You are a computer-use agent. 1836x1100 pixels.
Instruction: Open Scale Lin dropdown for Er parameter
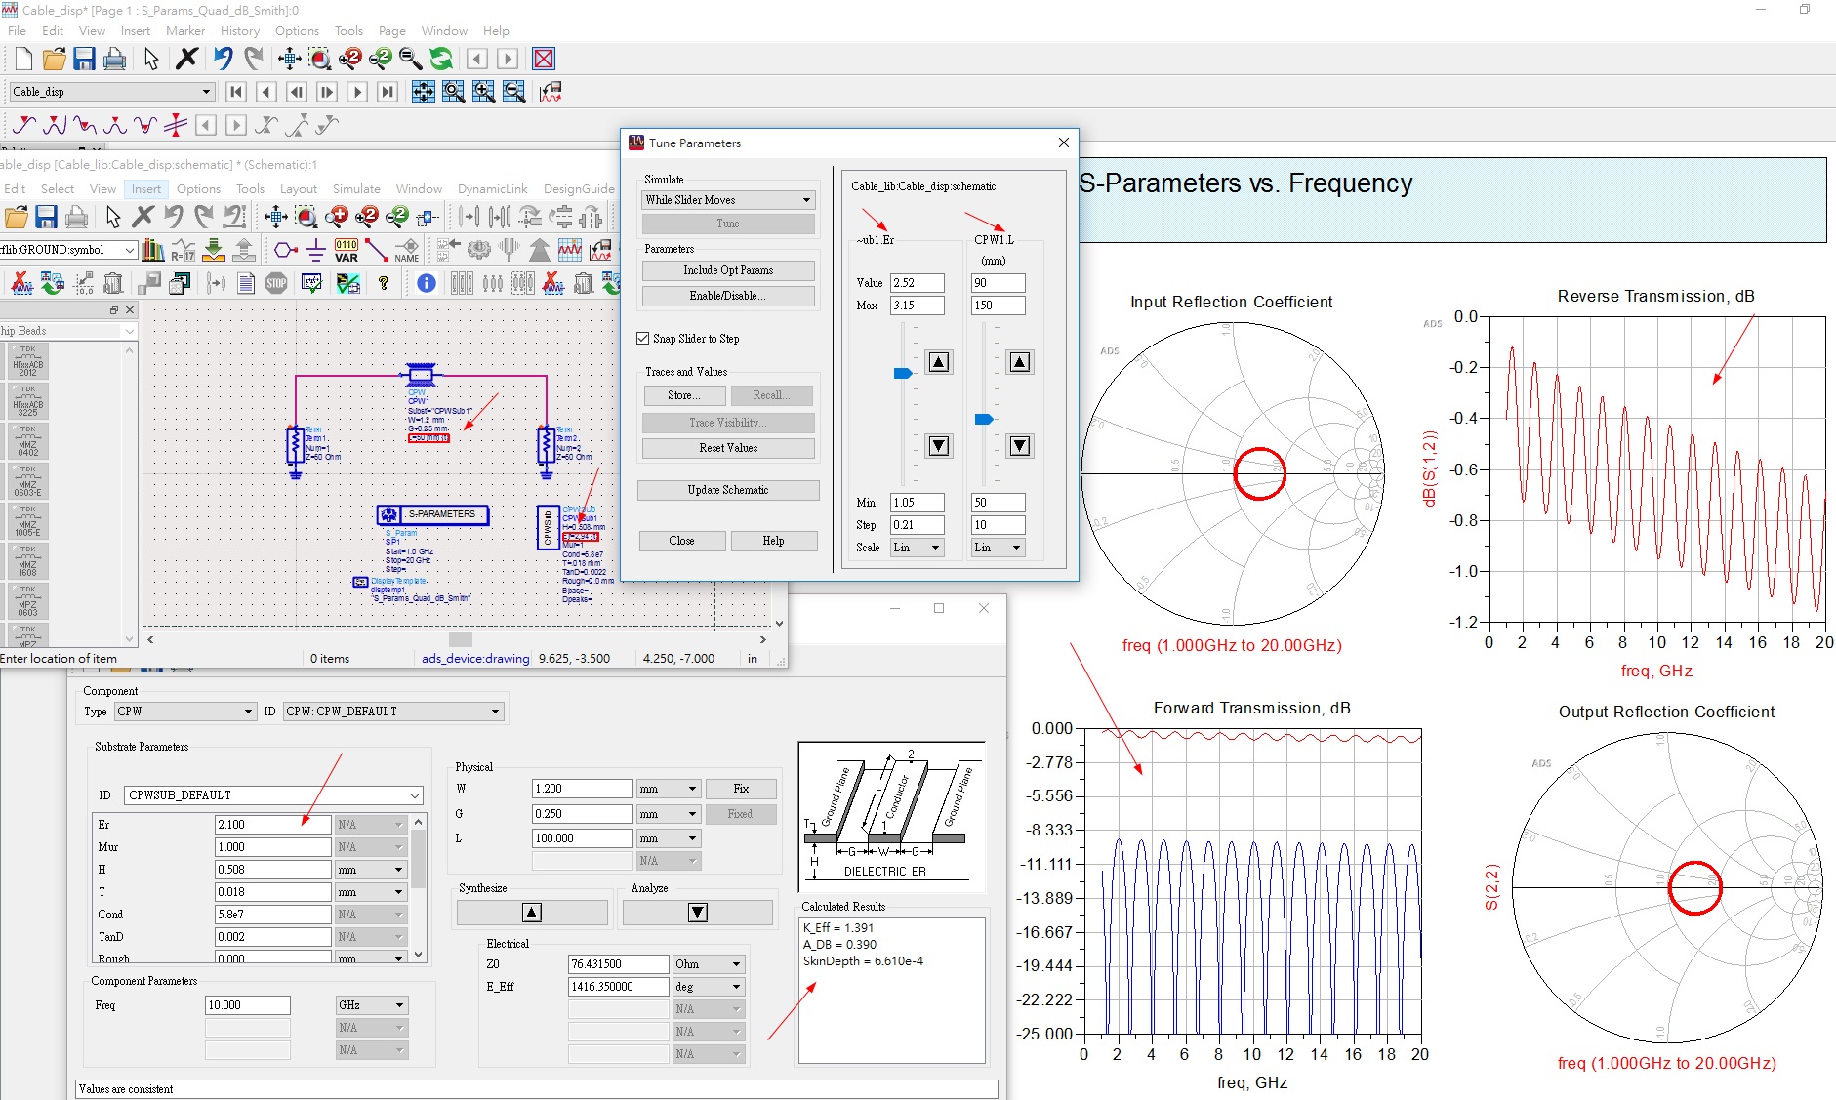coord(918,548)
